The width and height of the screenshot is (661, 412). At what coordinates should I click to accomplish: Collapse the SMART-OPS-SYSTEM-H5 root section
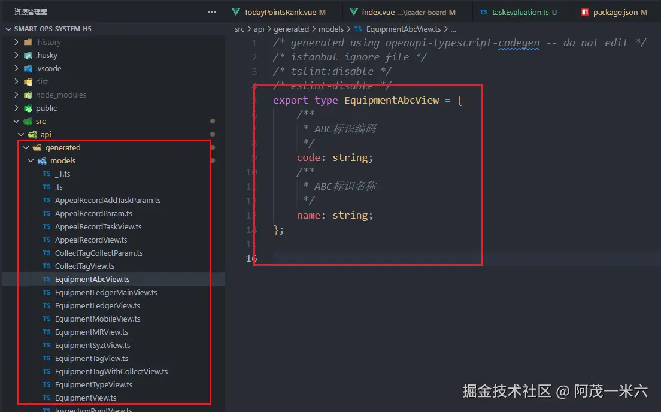click(x=8, y=29)
